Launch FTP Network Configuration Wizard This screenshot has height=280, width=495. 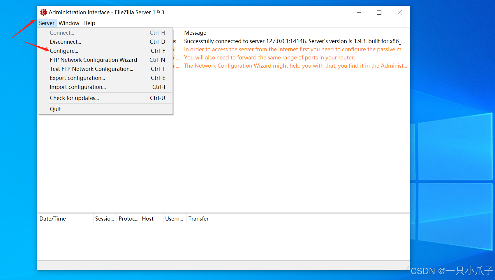coord(105,60)
